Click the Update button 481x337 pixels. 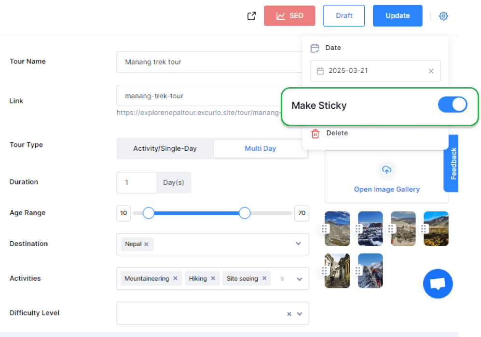(397, 15)
